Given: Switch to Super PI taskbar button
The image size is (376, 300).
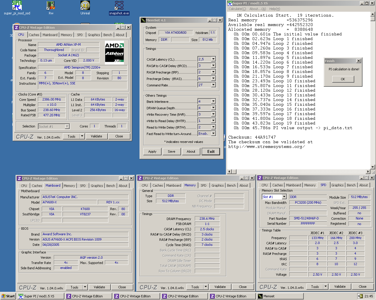Looking at the screenshot, I should point(41,296).
